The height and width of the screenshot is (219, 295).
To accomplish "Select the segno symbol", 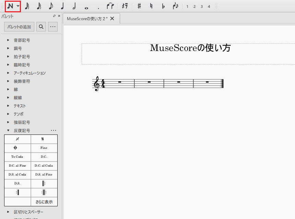I will pyautogui.click(x=44, y=139).
